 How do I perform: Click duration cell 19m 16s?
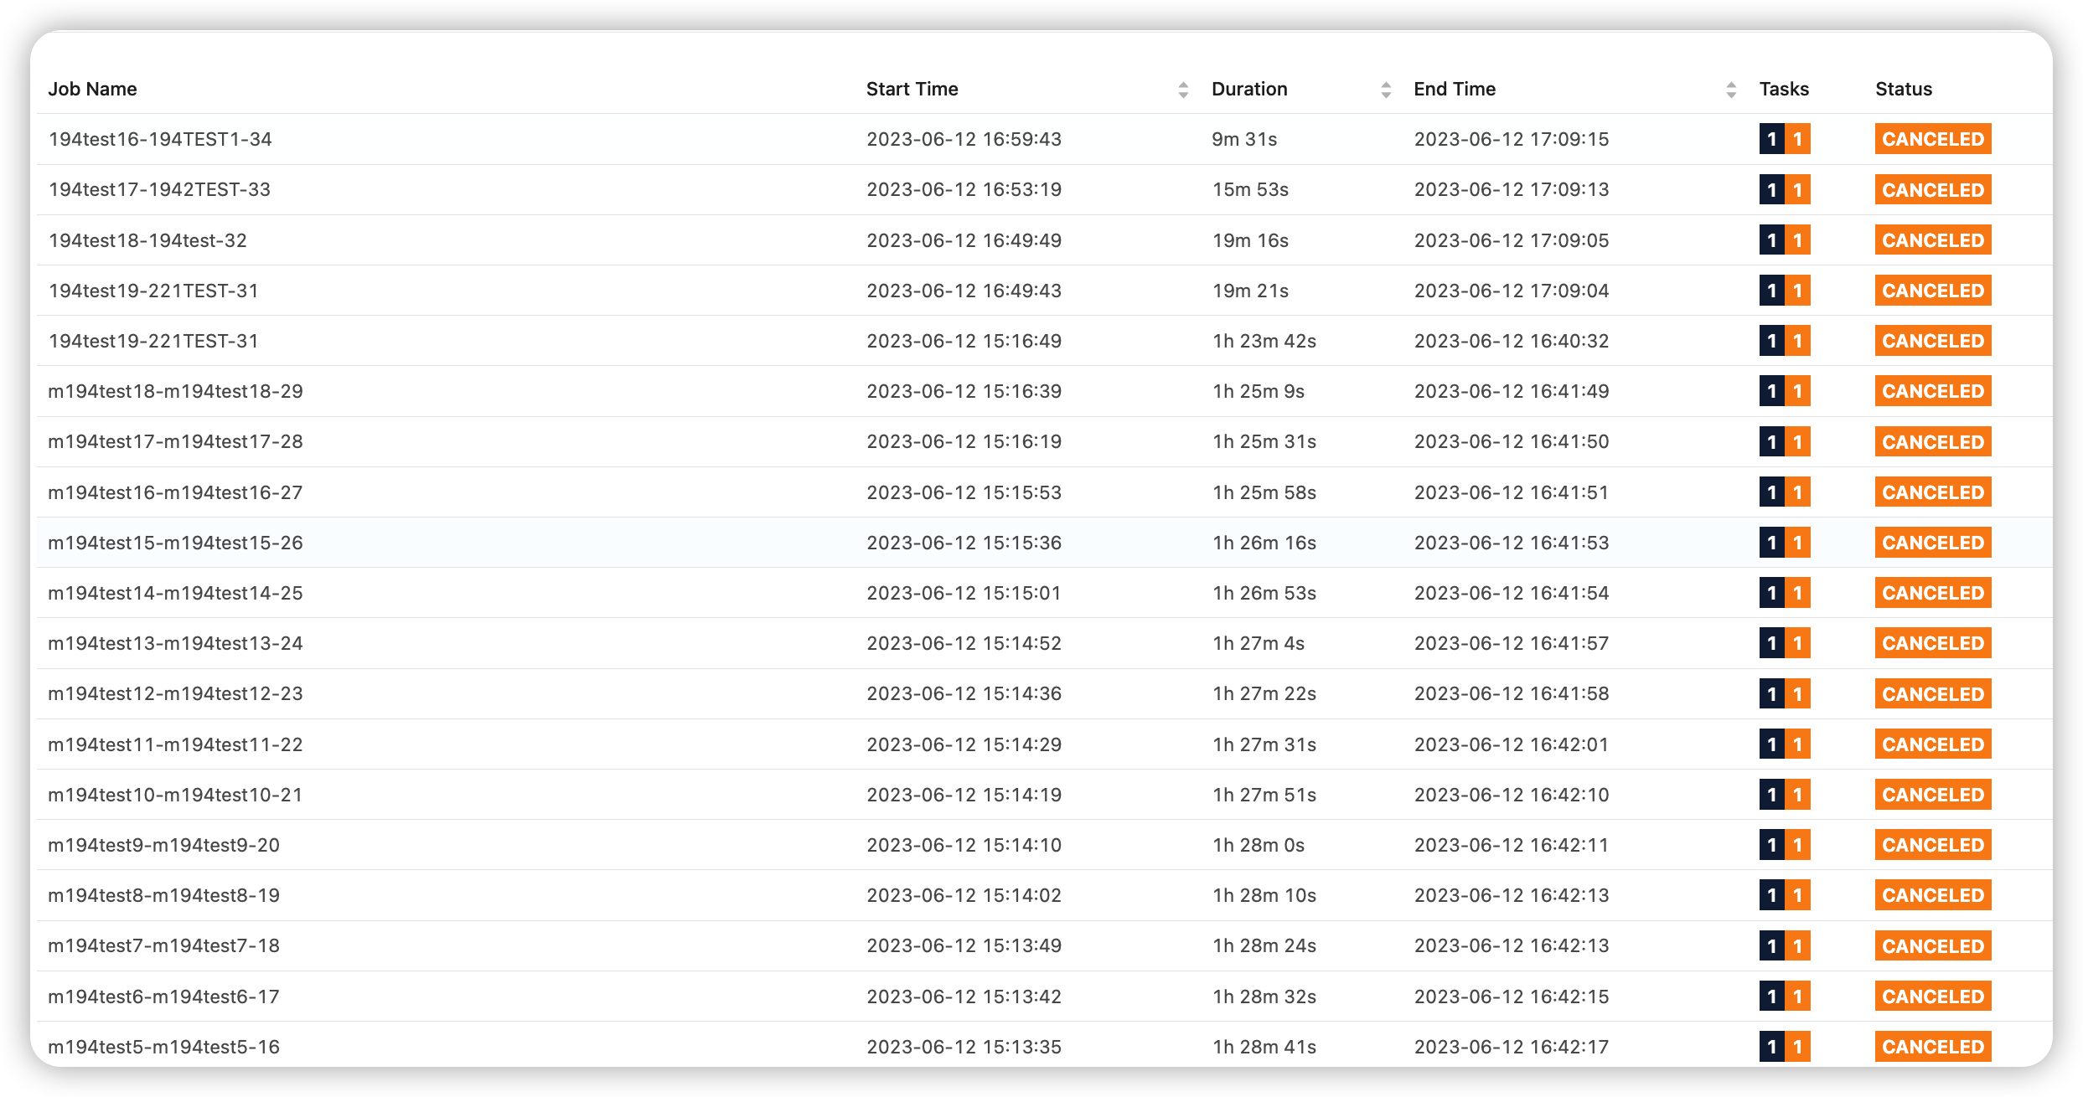pos(1250,240)
